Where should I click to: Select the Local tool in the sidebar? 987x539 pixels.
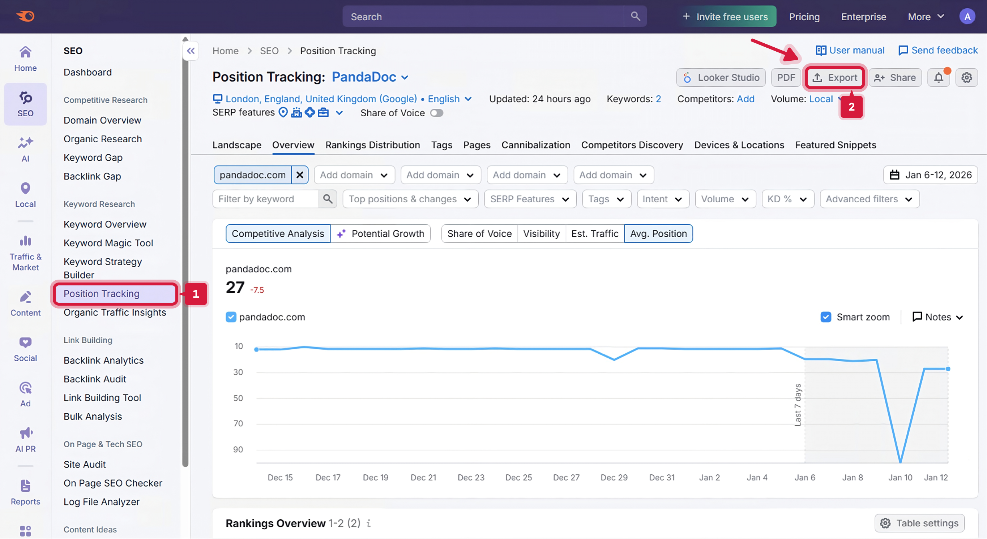point(25,194)
